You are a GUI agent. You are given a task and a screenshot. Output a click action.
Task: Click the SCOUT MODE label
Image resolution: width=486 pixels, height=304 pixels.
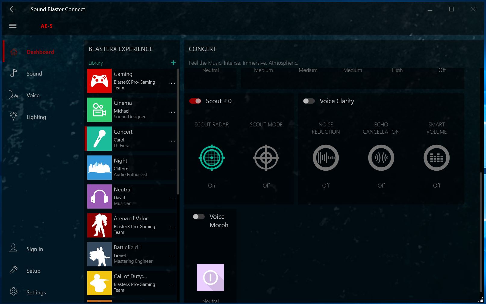pos(266,125)
